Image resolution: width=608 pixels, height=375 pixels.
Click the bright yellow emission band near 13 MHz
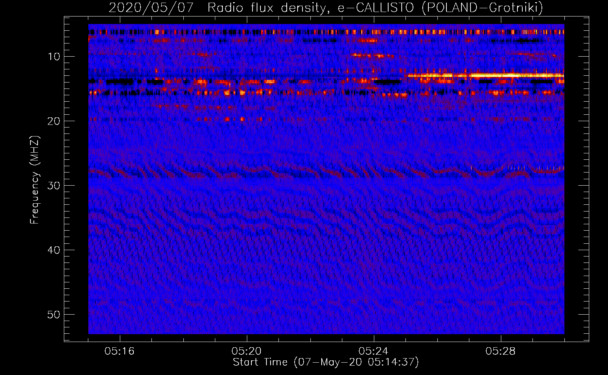[485, 75]
